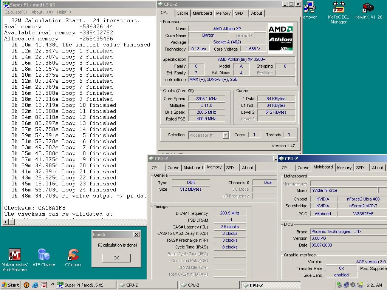
Task: Activate the third CPU-Z taskbar button
Action: pyautogui.click(x=271, y=285)
